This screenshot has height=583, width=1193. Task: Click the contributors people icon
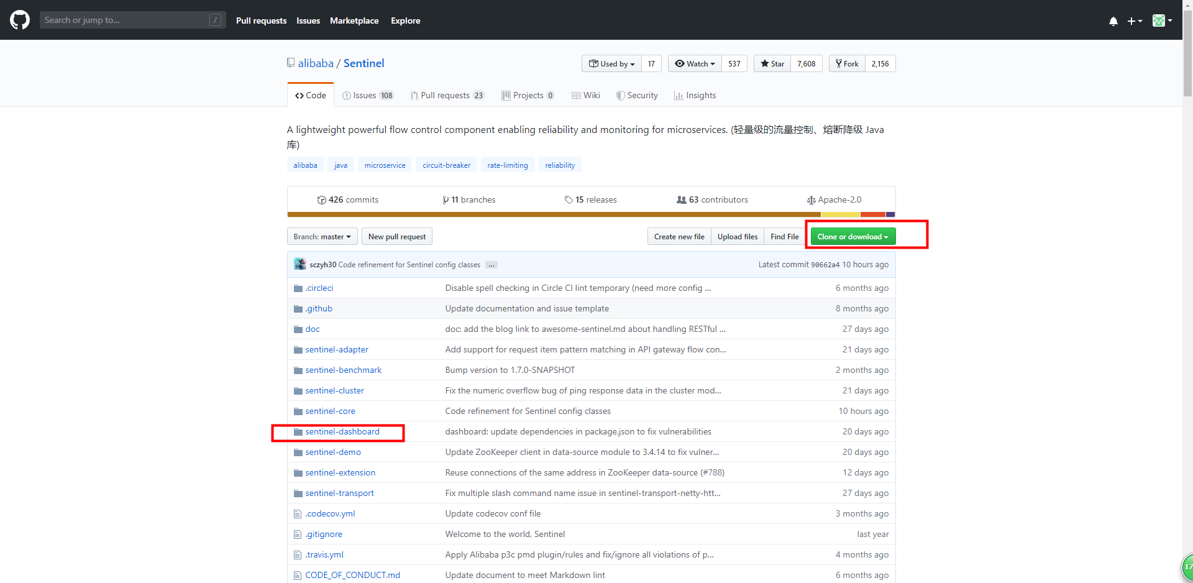[x=680, y=200]
